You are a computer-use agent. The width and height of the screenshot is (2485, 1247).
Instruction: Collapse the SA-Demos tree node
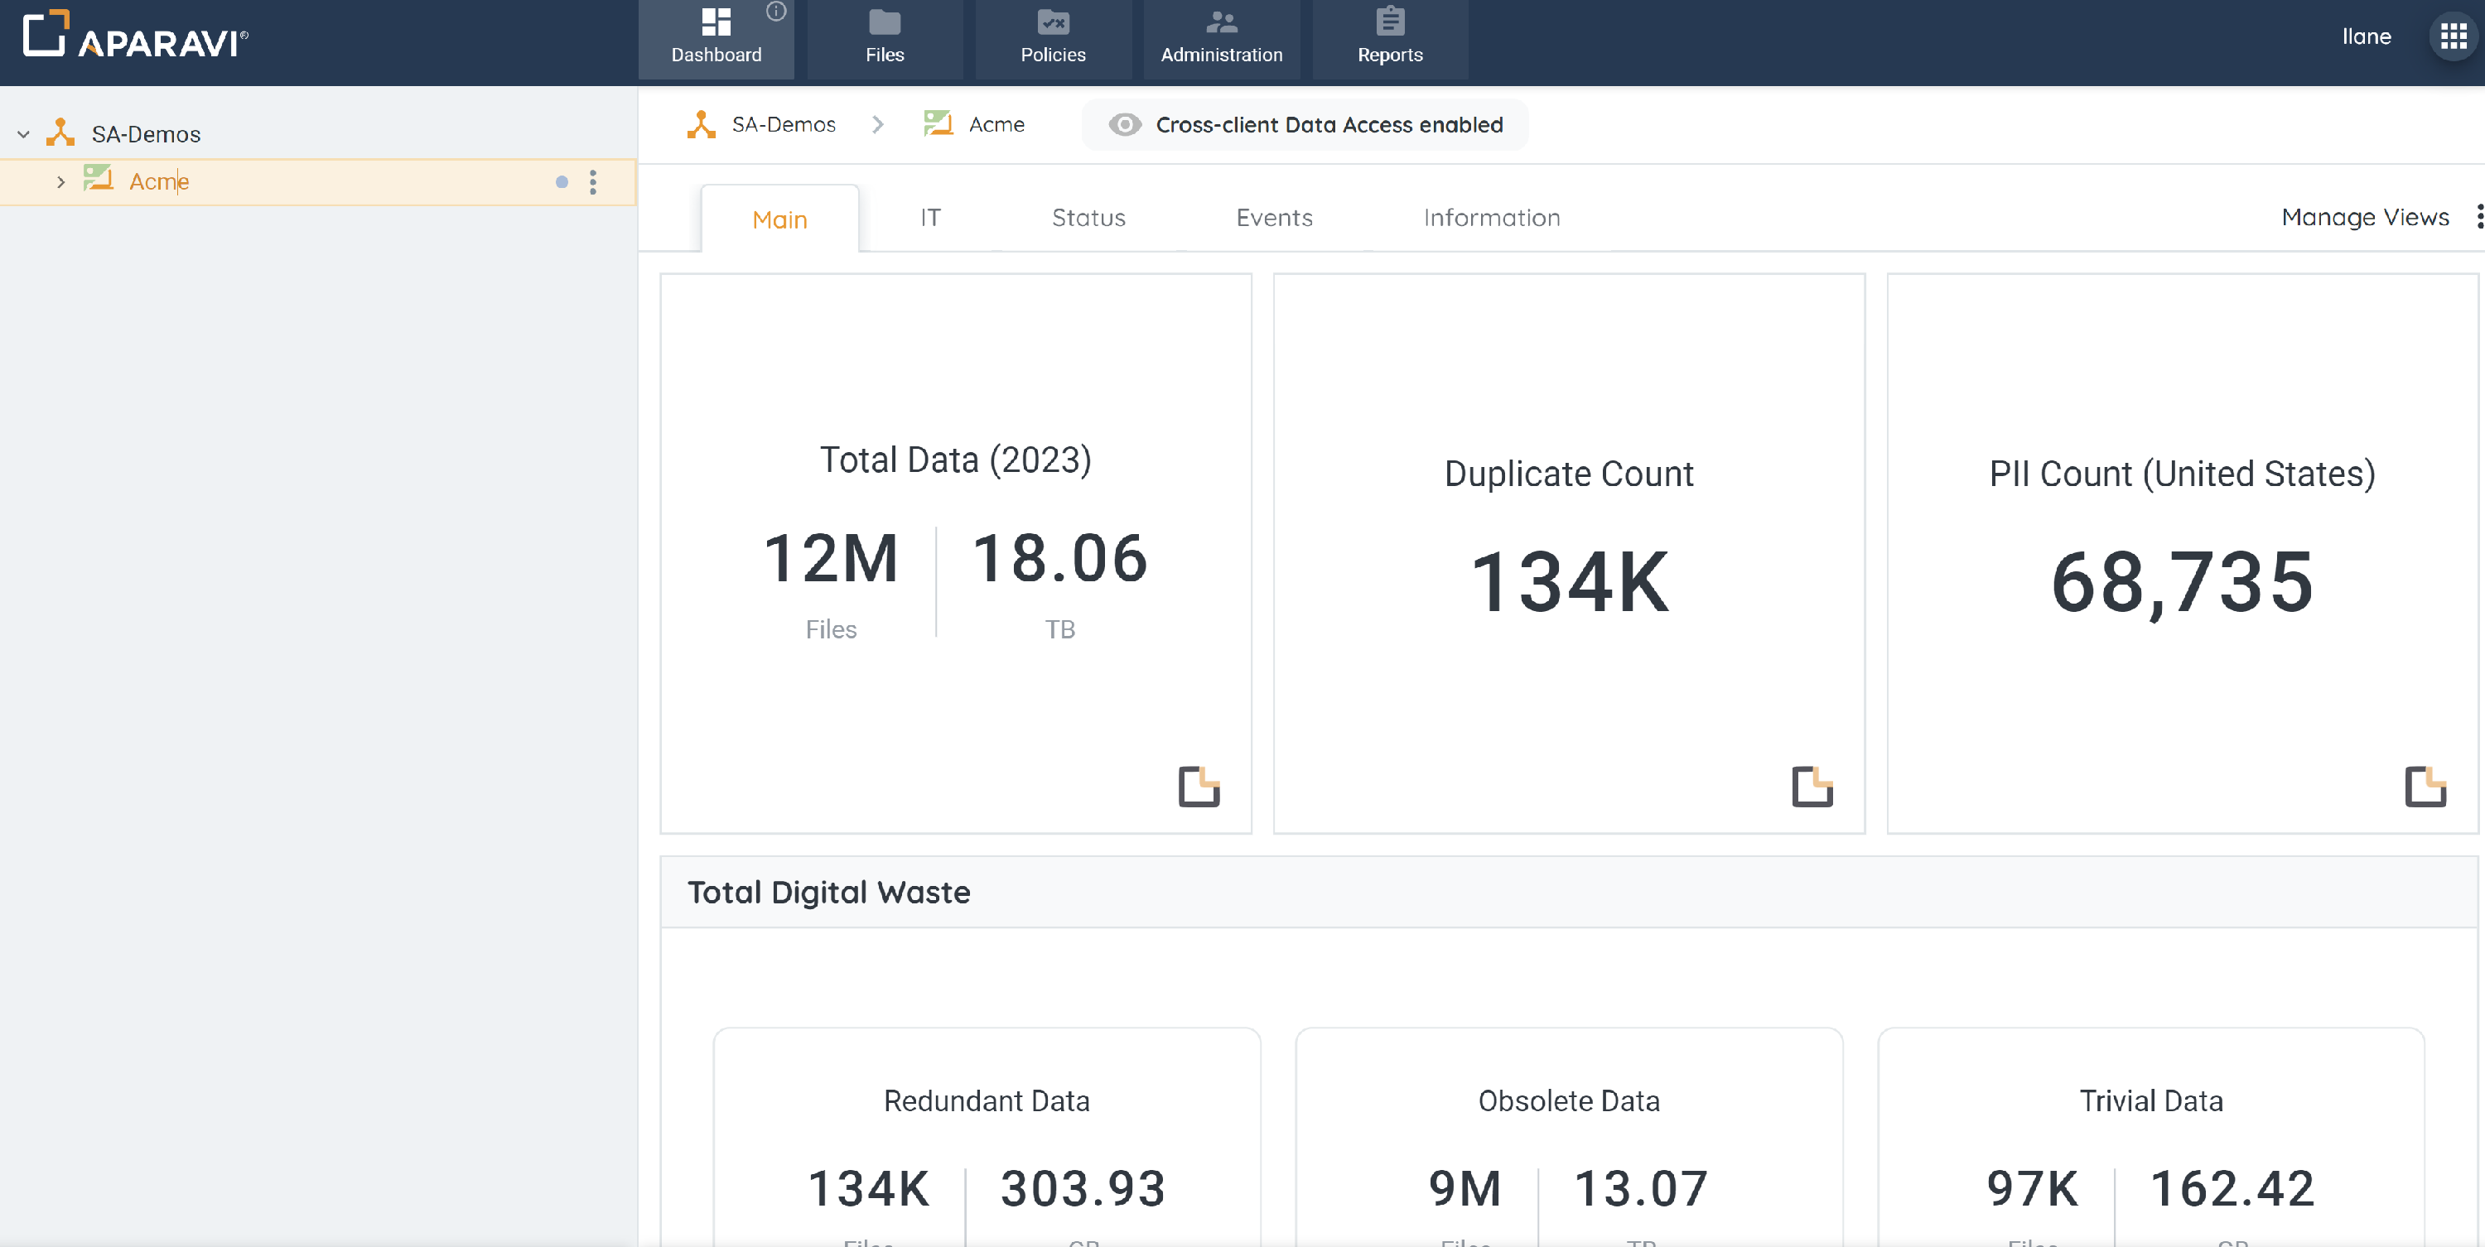tap(24, 134)
